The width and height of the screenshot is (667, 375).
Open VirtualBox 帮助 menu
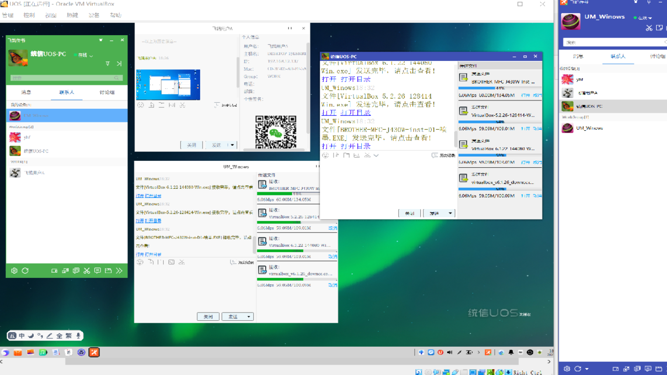(x=115, y=15)
